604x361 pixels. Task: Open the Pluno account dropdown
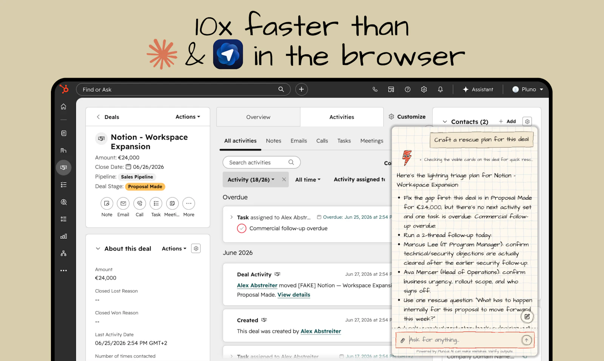pos(528,89)
